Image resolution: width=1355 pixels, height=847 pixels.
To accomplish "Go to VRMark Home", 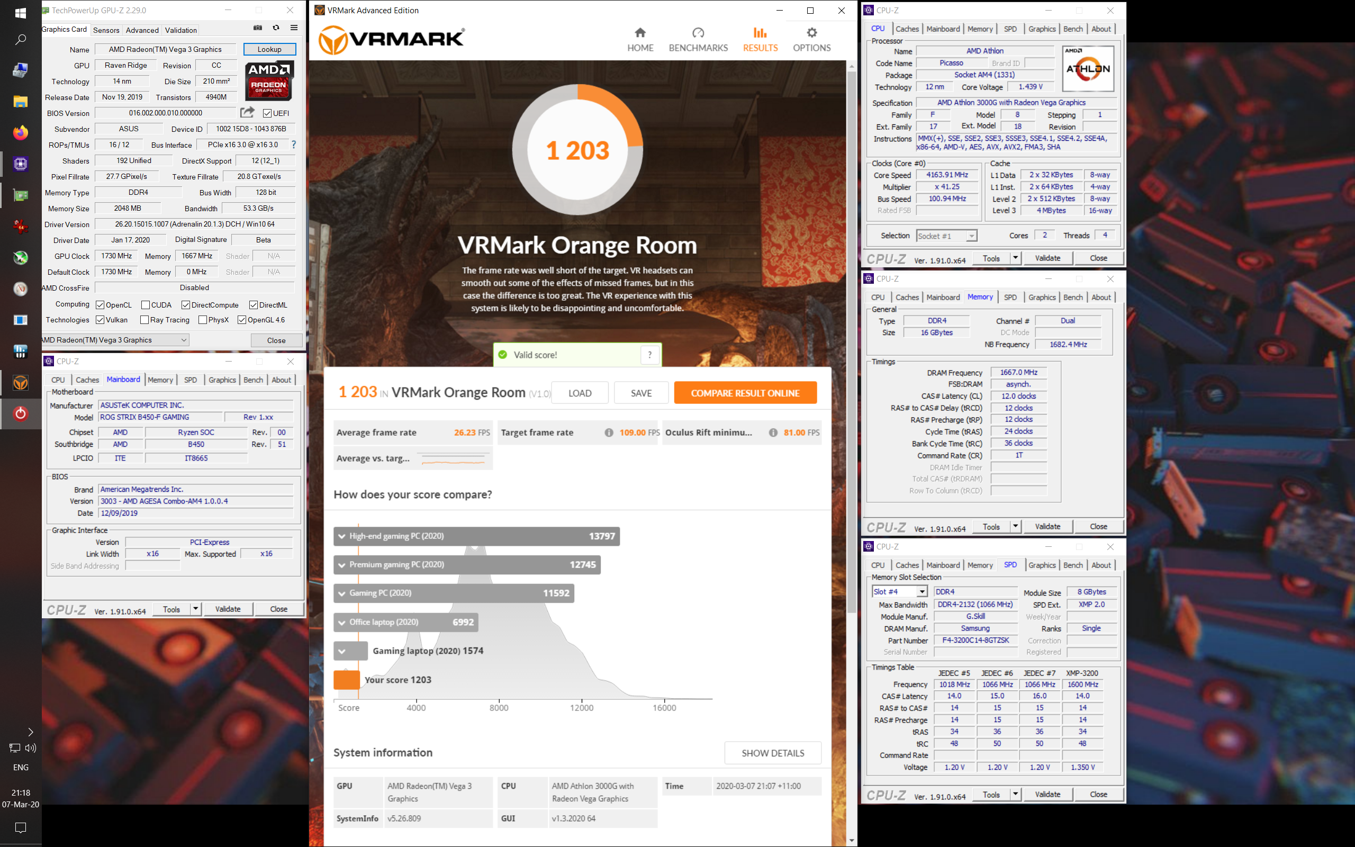I will coord(640,40).
